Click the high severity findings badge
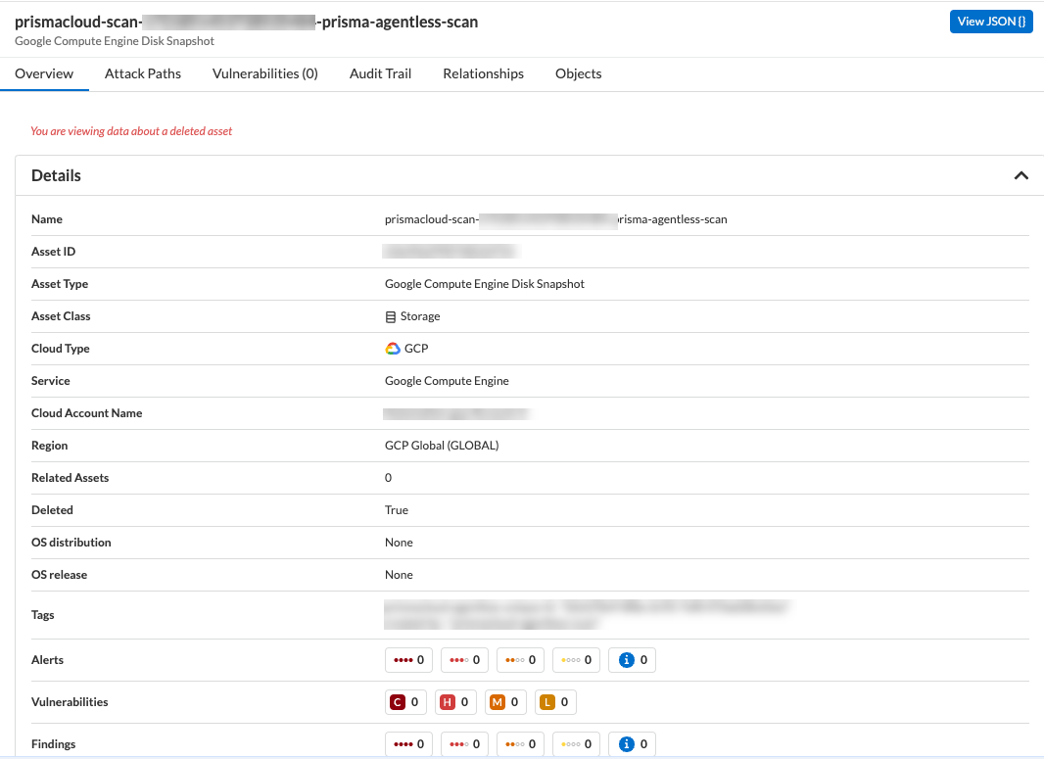The width and height of the screenshot is (1044, 759). pyautogui.click(x=465, y=744)
